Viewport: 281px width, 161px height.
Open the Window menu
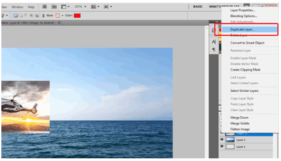(x=17, y=7)
